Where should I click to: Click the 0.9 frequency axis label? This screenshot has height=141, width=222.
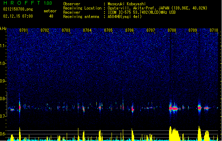pyautogui.click(x=3, y=81)
